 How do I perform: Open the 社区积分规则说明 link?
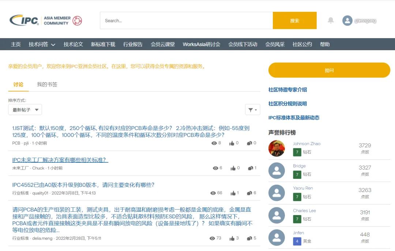(x=288, y=104)
